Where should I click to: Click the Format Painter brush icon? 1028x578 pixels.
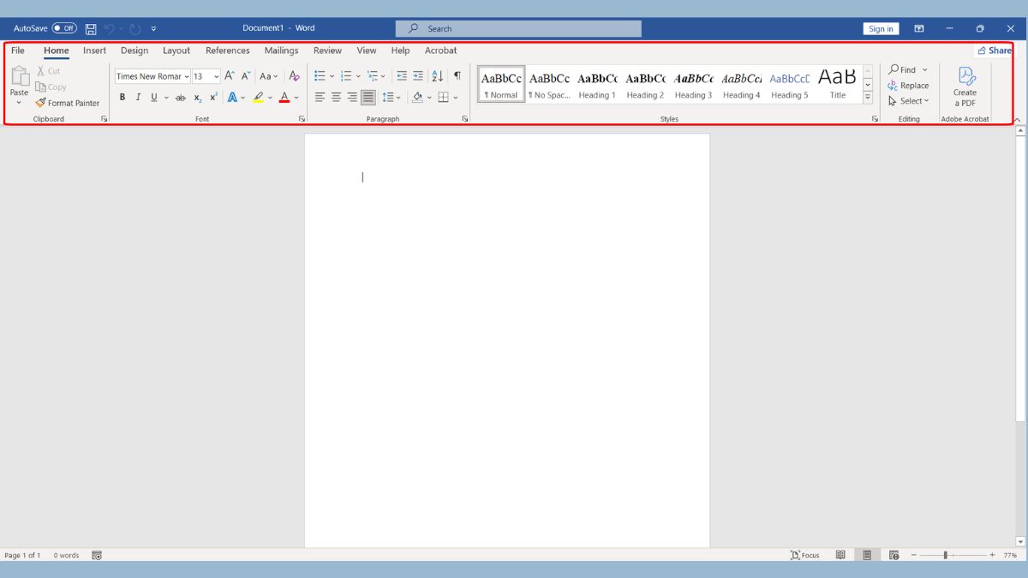point(40,103)
